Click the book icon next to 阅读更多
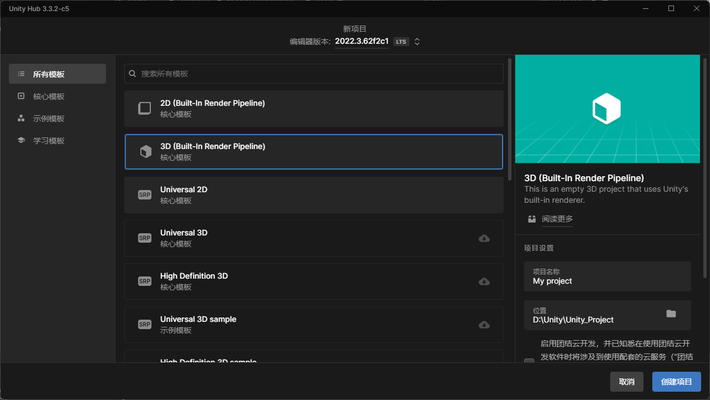This screenshot has width=710, height=400. point(532,219)
